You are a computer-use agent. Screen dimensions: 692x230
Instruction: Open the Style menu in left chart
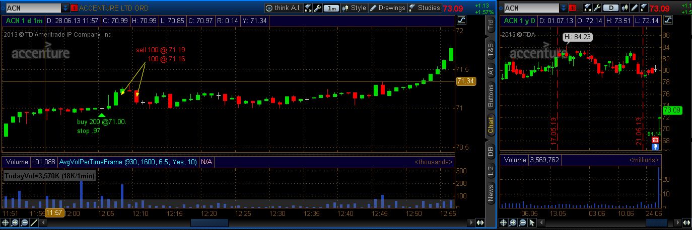pyautogui.click(x=354, y=8)
